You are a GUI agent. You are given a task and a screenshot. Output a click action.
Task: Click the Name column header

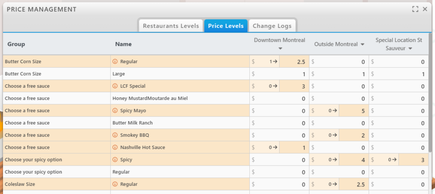(124, 44)
